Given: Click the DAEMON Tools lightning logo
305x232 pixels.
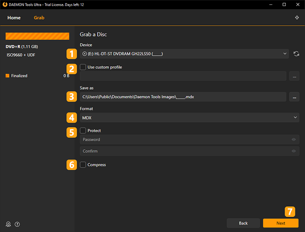Looking at the screenshot, I should (5, 4).
